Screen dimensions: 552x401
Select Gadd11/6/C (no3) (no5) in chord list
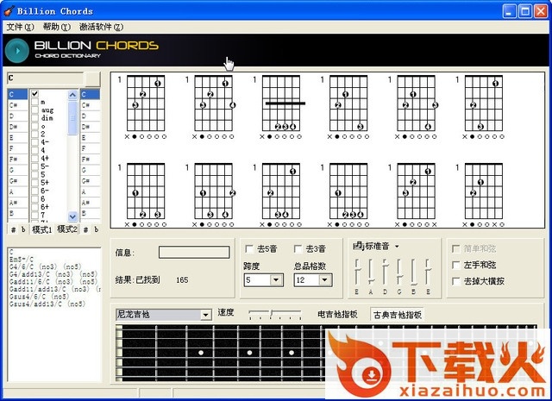(x=53, y=281)
